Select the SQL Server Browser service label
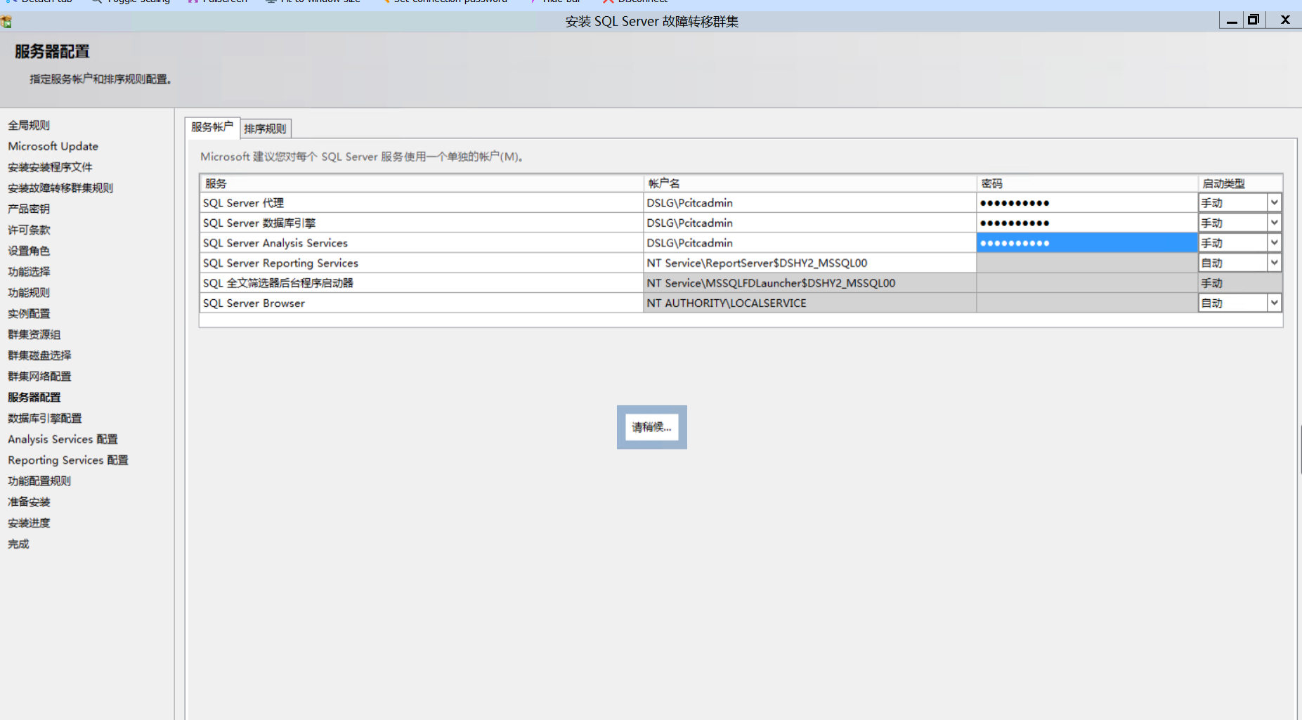 click(254, 303)
